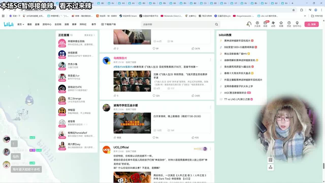Select 漫画 in the top navigation
325x183 pixels.
click(67, 24)
